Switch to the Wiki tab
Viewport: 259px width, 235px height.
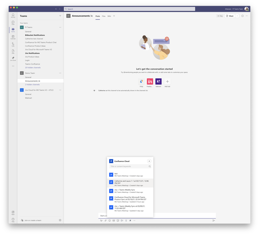(x=109, y=16)
